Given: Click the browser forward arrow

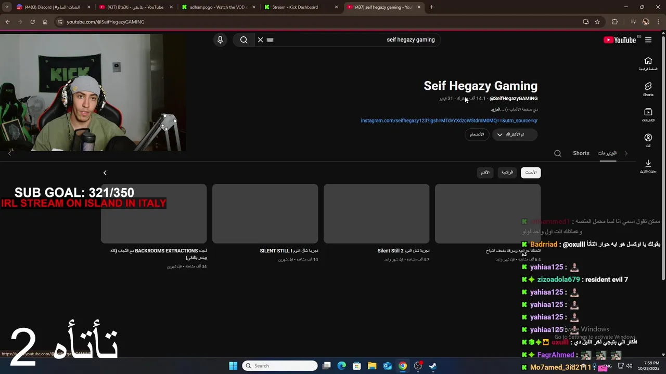Looking at the screenshot, I should pos(20,22).
